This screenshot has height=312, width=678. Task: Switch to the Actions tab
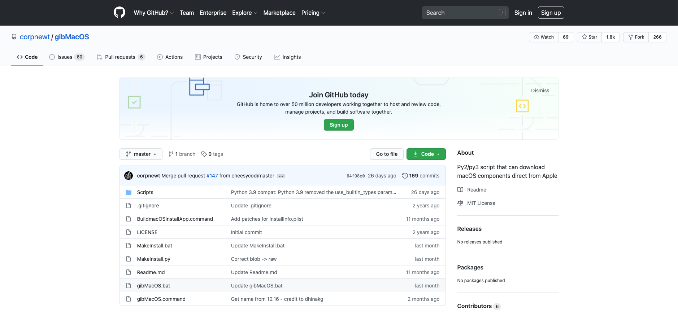170,57
